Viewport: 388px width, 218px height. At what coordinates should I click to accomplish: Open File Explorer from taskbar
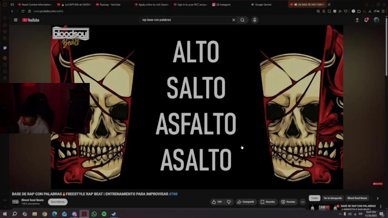35,214
